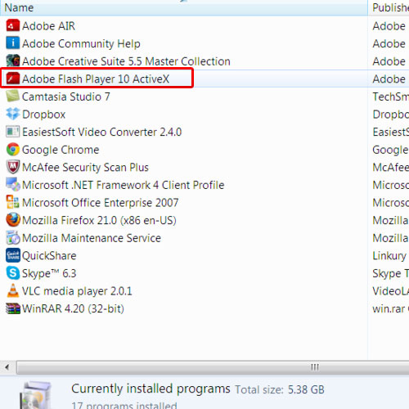Select Adobe Creative Suite 5.5 Master Collection
Image resolution: width=409 pixels, height=409 pixels.
click(126, 61)
